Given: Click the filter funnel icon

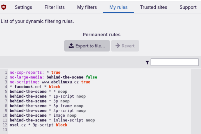Looking at the screenshot, I should pos(147,63).
